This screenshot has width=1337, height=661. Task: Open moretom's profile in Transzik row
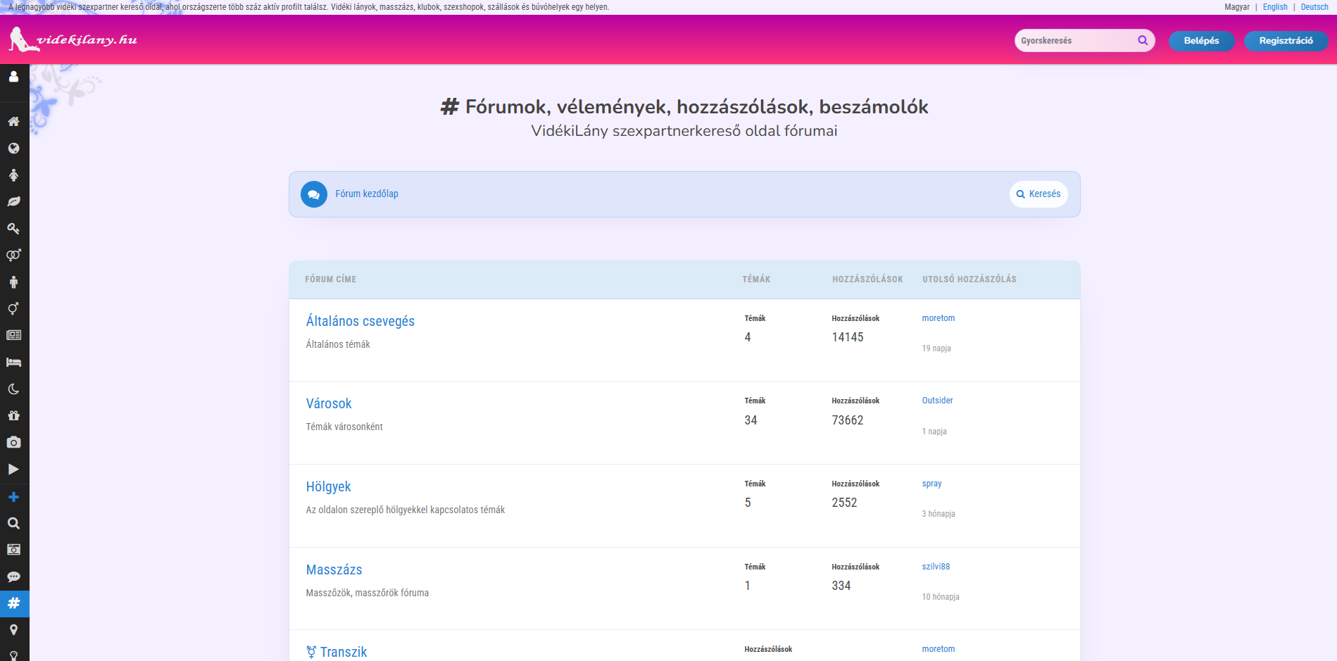(x=939, y=649)
